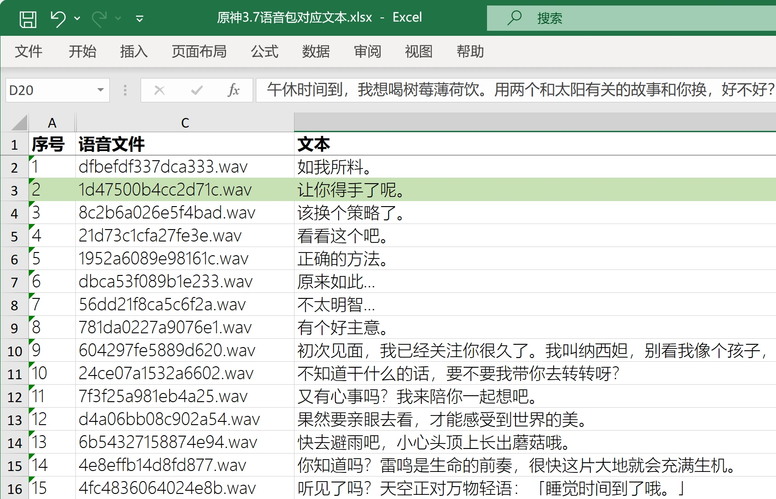Select cell d4a06bb08c902a54.wav
776x499 pixels.
tap(185, 420)
